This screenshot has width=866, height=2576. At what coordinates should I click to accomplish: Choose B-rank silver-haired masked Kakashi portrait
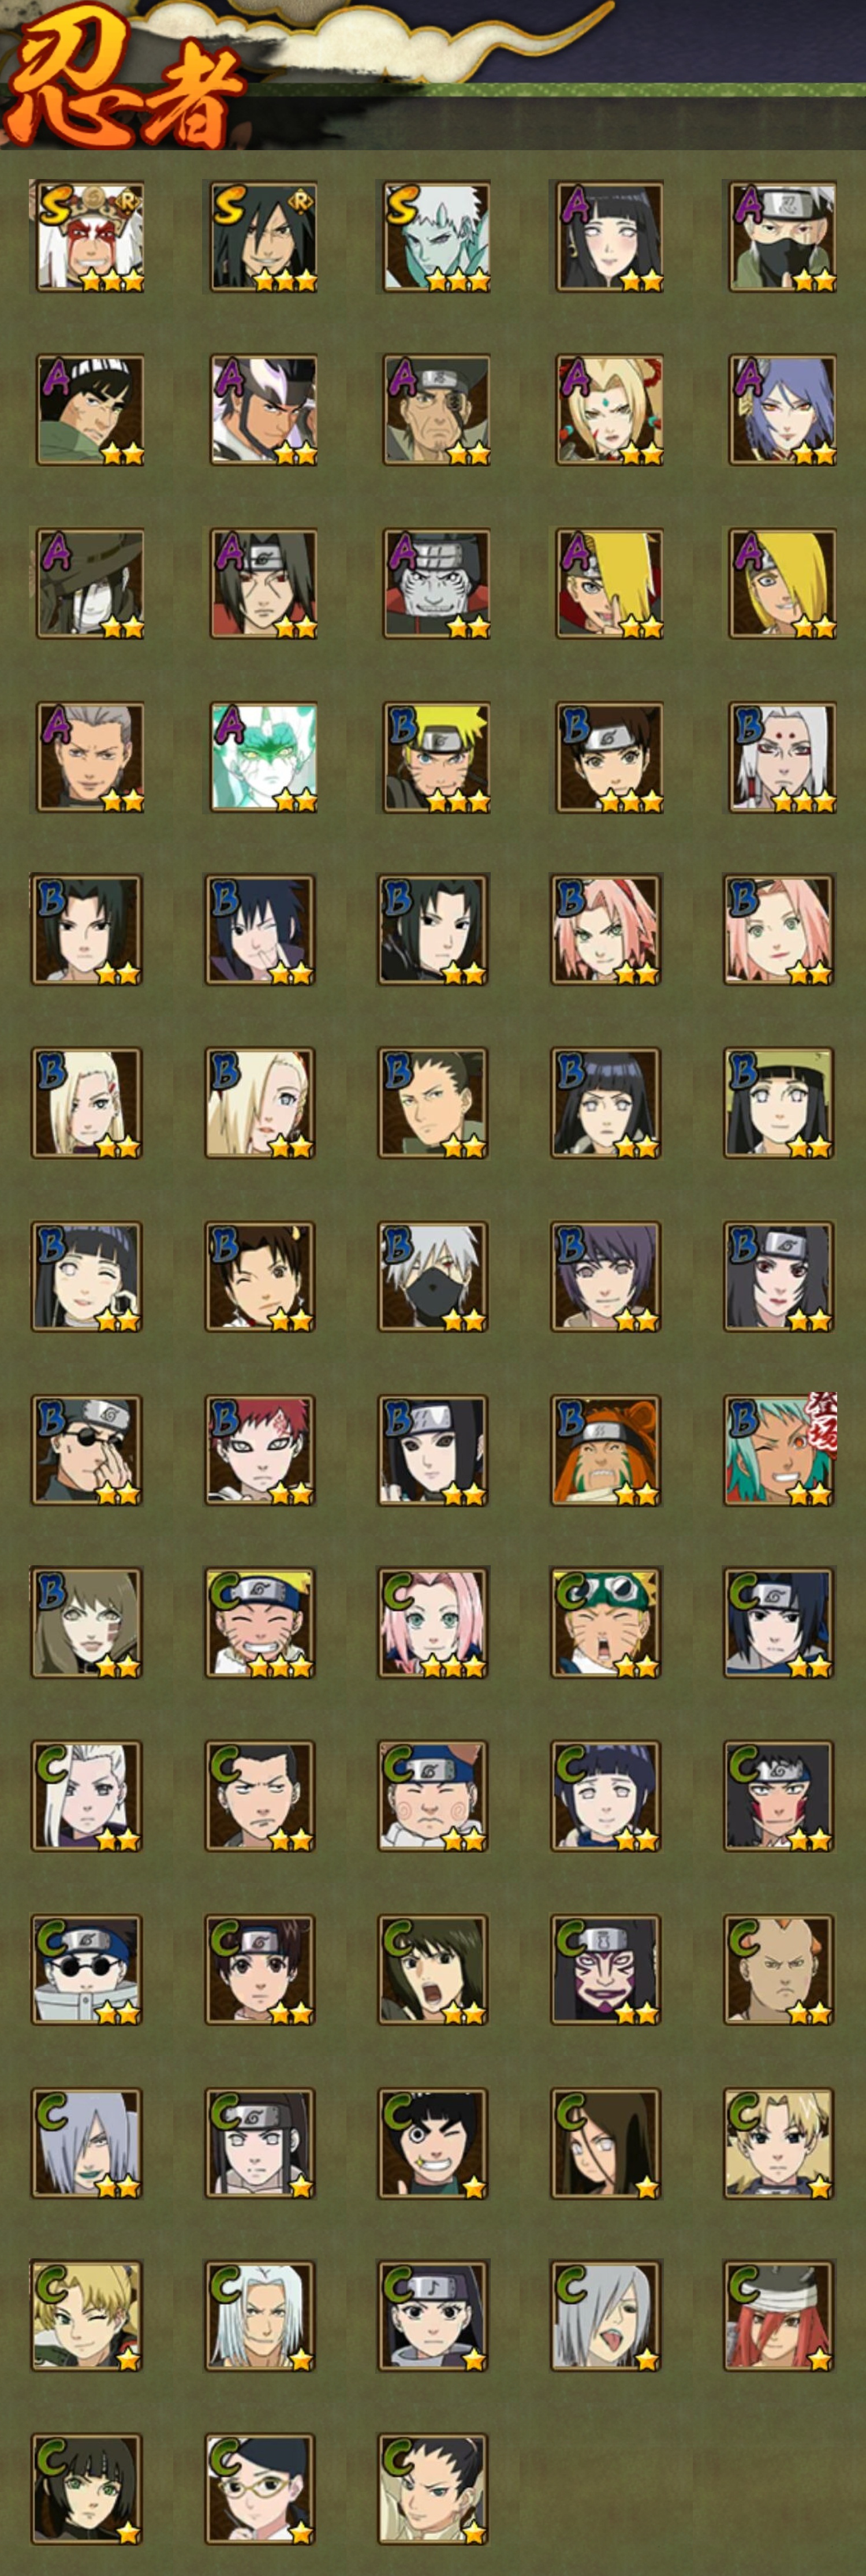433,1277
